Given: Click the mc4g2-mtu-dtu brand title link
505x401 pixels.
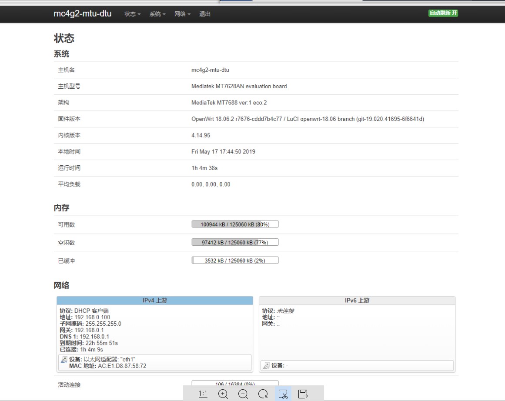Looking at the screenshot, I should 83,13.
